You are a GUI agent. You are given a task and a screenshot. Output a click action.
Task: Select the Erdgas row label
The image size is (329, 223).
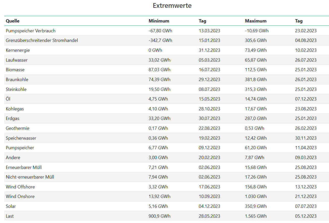12,118
